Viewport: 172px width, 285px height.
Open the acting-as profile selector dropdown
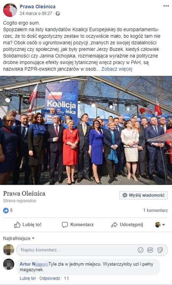(160, 225)
